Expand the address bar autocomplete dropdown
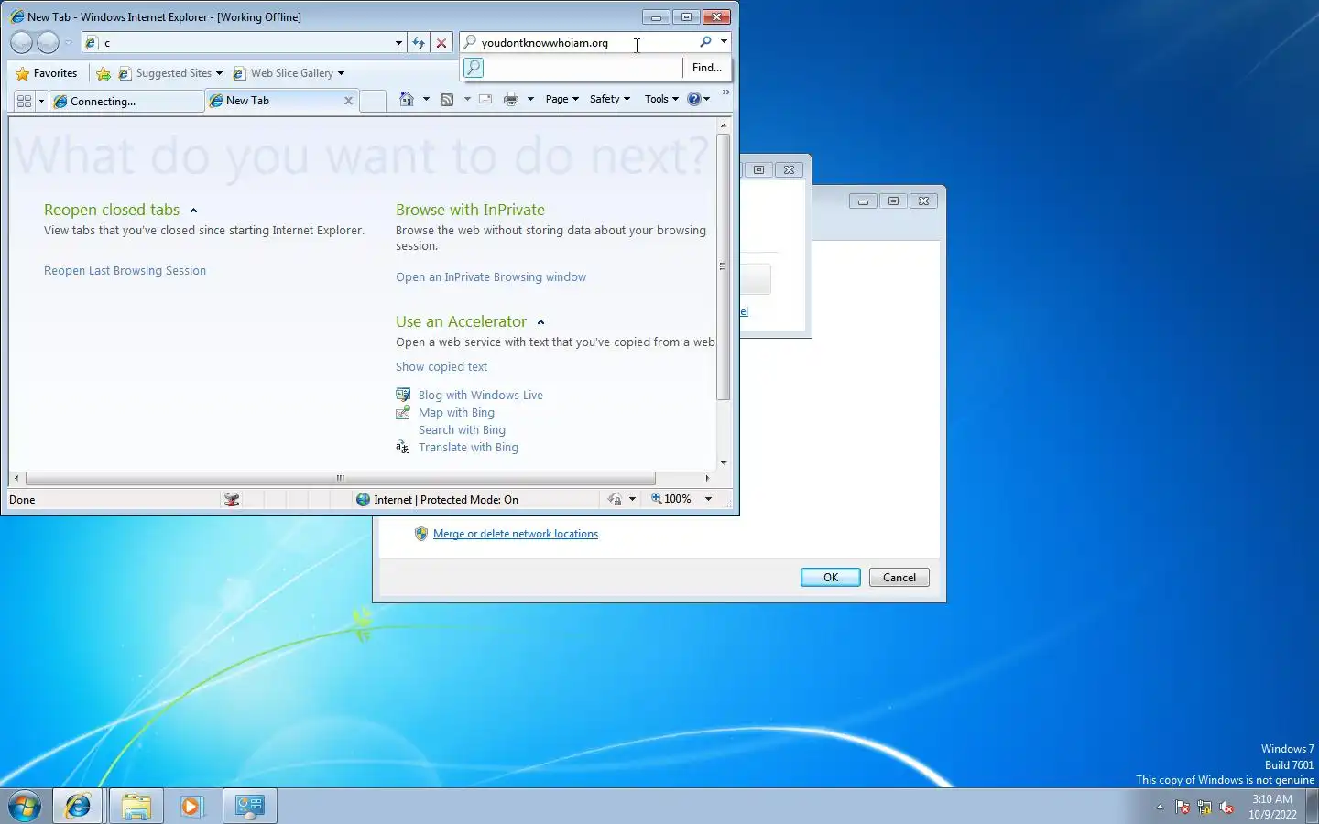 click(x=398, y=43)
